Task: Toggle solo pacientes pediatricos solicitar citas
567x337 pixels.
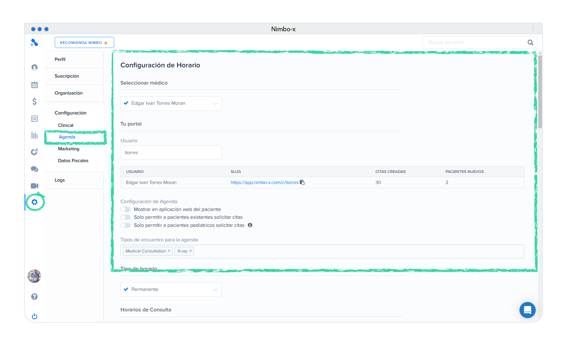Action: coord(125,225)
